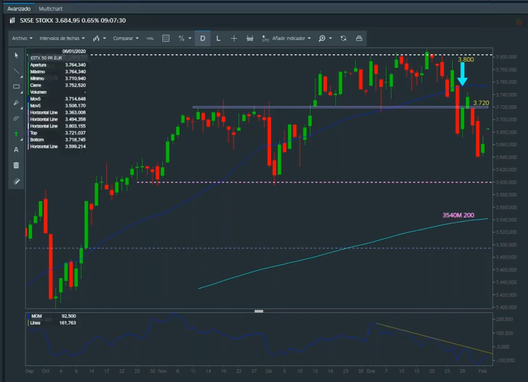528x382 pixels.
Task: Pick the Fibonacci fan tool
Action: (x=16, y=102)
